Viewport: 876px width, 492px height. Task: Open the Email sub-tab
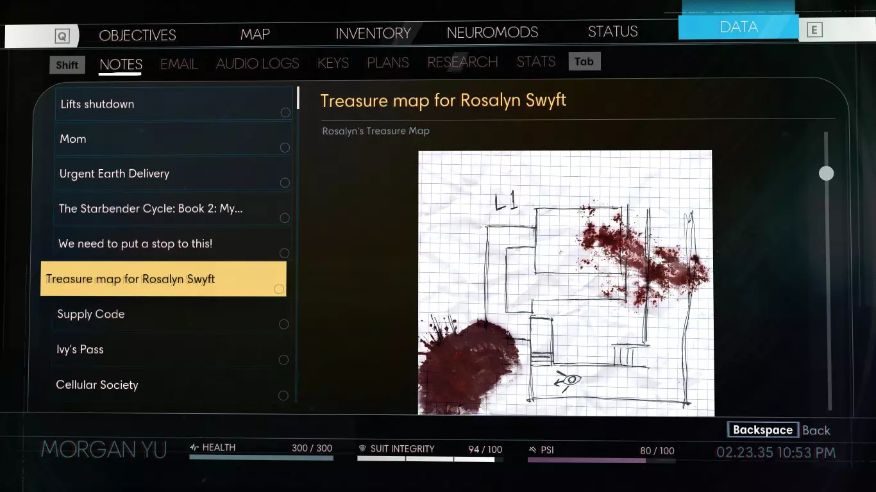(x=179, y=64)
